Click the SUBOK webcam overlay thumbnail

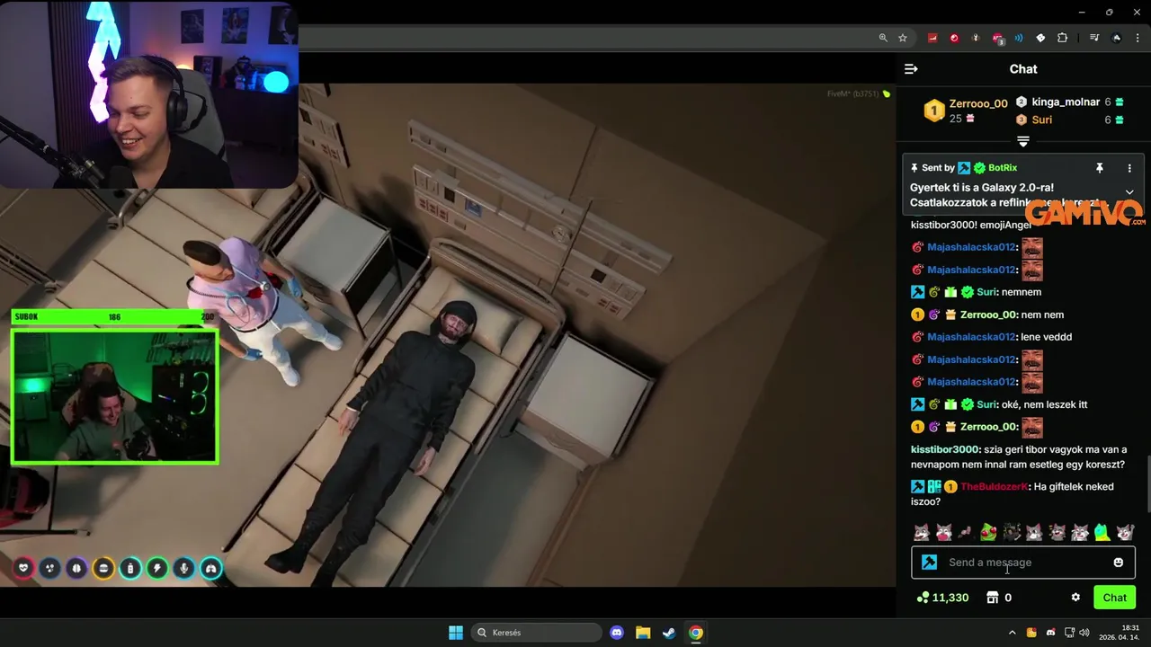(x=114, y=396)
